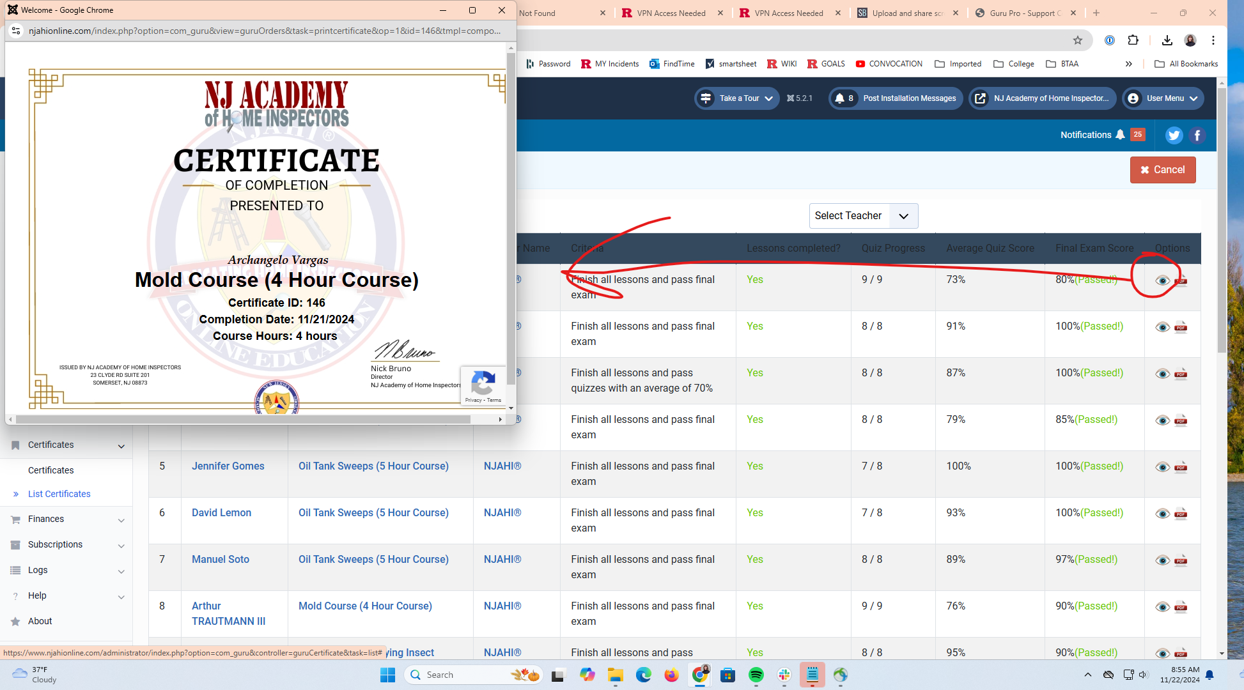The width and height of the screenshot is (1244, 690).
Task: Click the PDF icon for Jennifer Gomes row
Action: [x=1181, y=467]
